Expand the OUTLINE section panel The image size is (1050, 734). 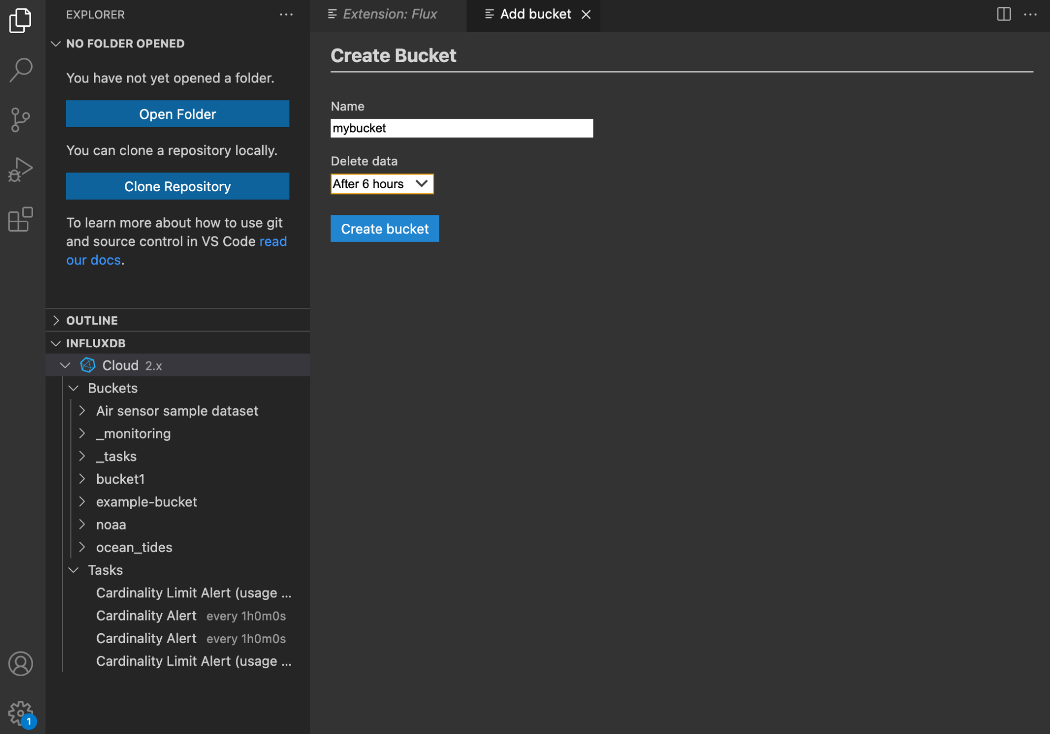tap(55, 320)
